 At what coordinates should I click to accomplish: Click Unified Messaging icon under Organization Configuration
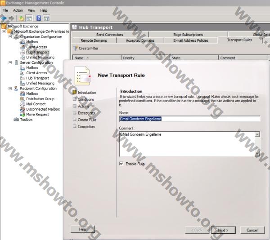22,57
